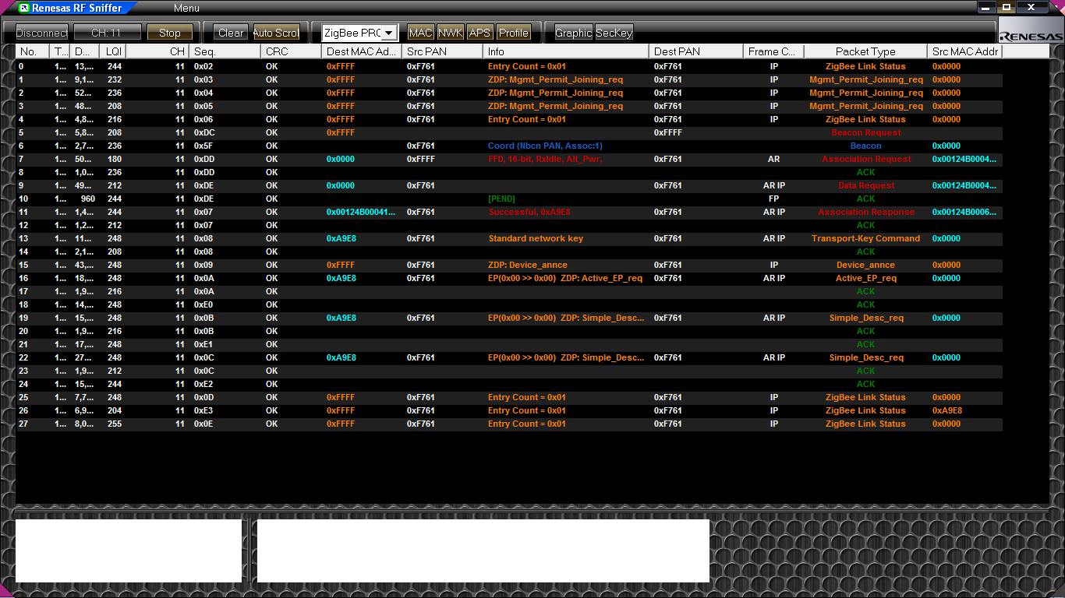Click the sequence number 0x5F
1065x598 pixels.
pos(203,146)
